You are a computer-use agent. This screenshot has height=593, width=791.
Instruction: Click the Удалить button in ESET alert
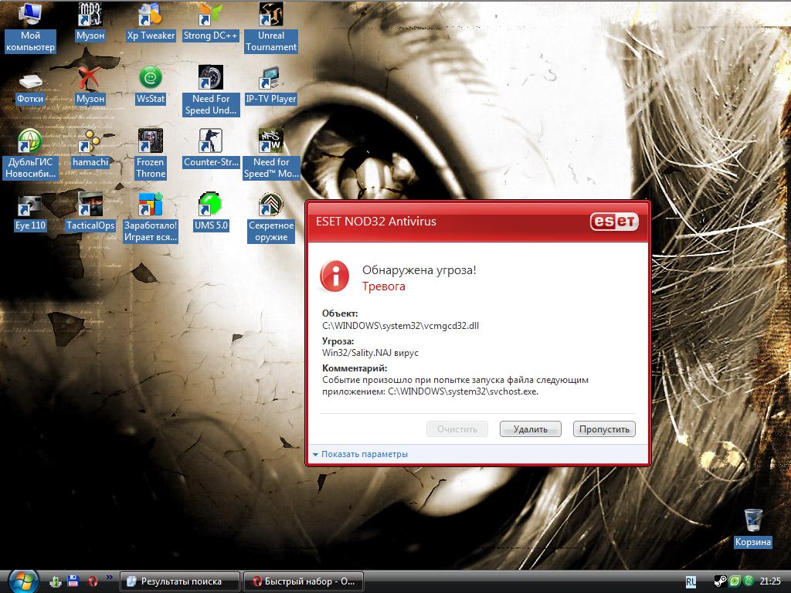(530, 429)
